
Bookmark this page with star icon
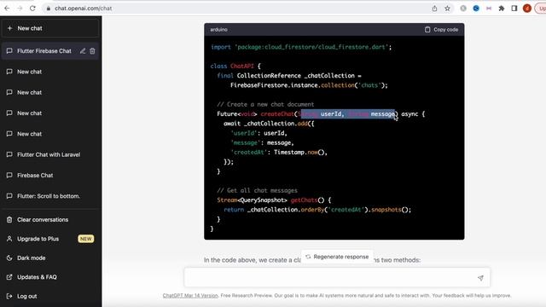[x=447, y=9]
